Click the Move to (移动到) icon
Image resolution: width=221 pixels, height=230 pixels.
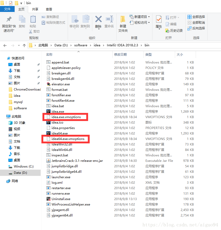coord(75,19)
